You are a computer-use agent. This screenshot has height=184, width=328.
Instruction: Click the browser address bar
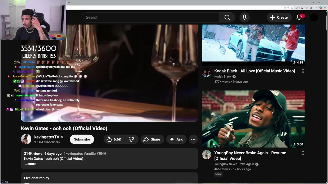point(174,8)
